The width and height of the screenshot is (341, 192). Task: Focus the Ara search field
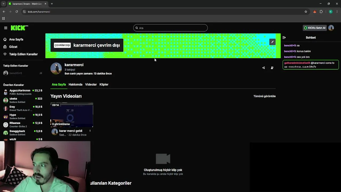170,28
